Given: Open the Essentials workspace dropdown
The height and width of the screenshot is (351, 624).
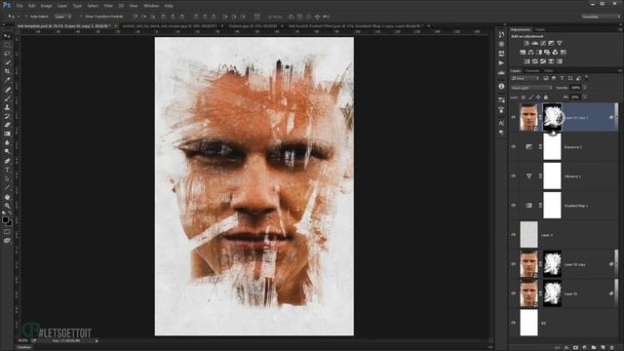Looking at the screenshot, I should pos(601,17).
